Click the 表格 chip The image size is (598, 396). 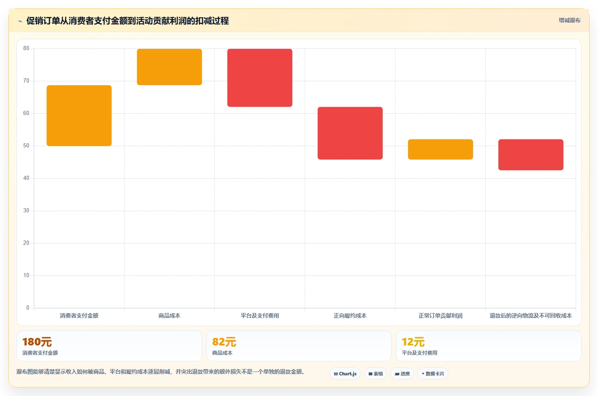[x=376, y=374]
